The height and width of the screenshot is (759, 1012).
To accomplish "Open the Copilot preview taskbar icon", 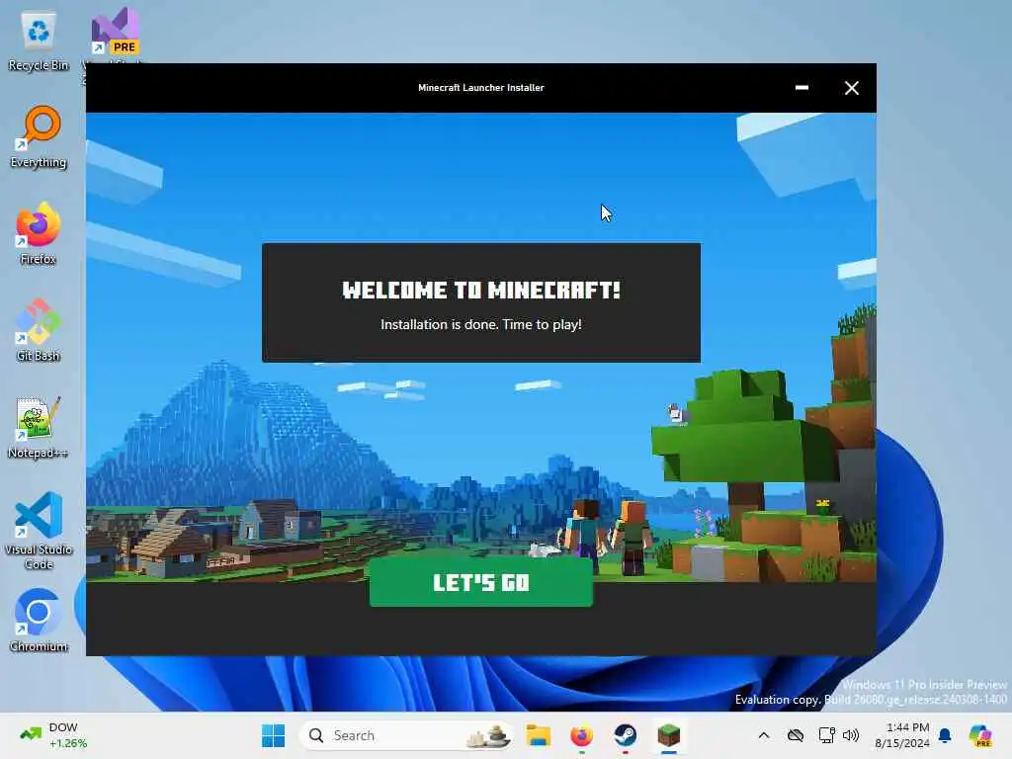I will coord(980,735).
